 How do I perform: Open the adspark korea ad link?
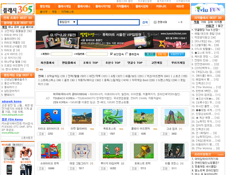pos(12,101)
